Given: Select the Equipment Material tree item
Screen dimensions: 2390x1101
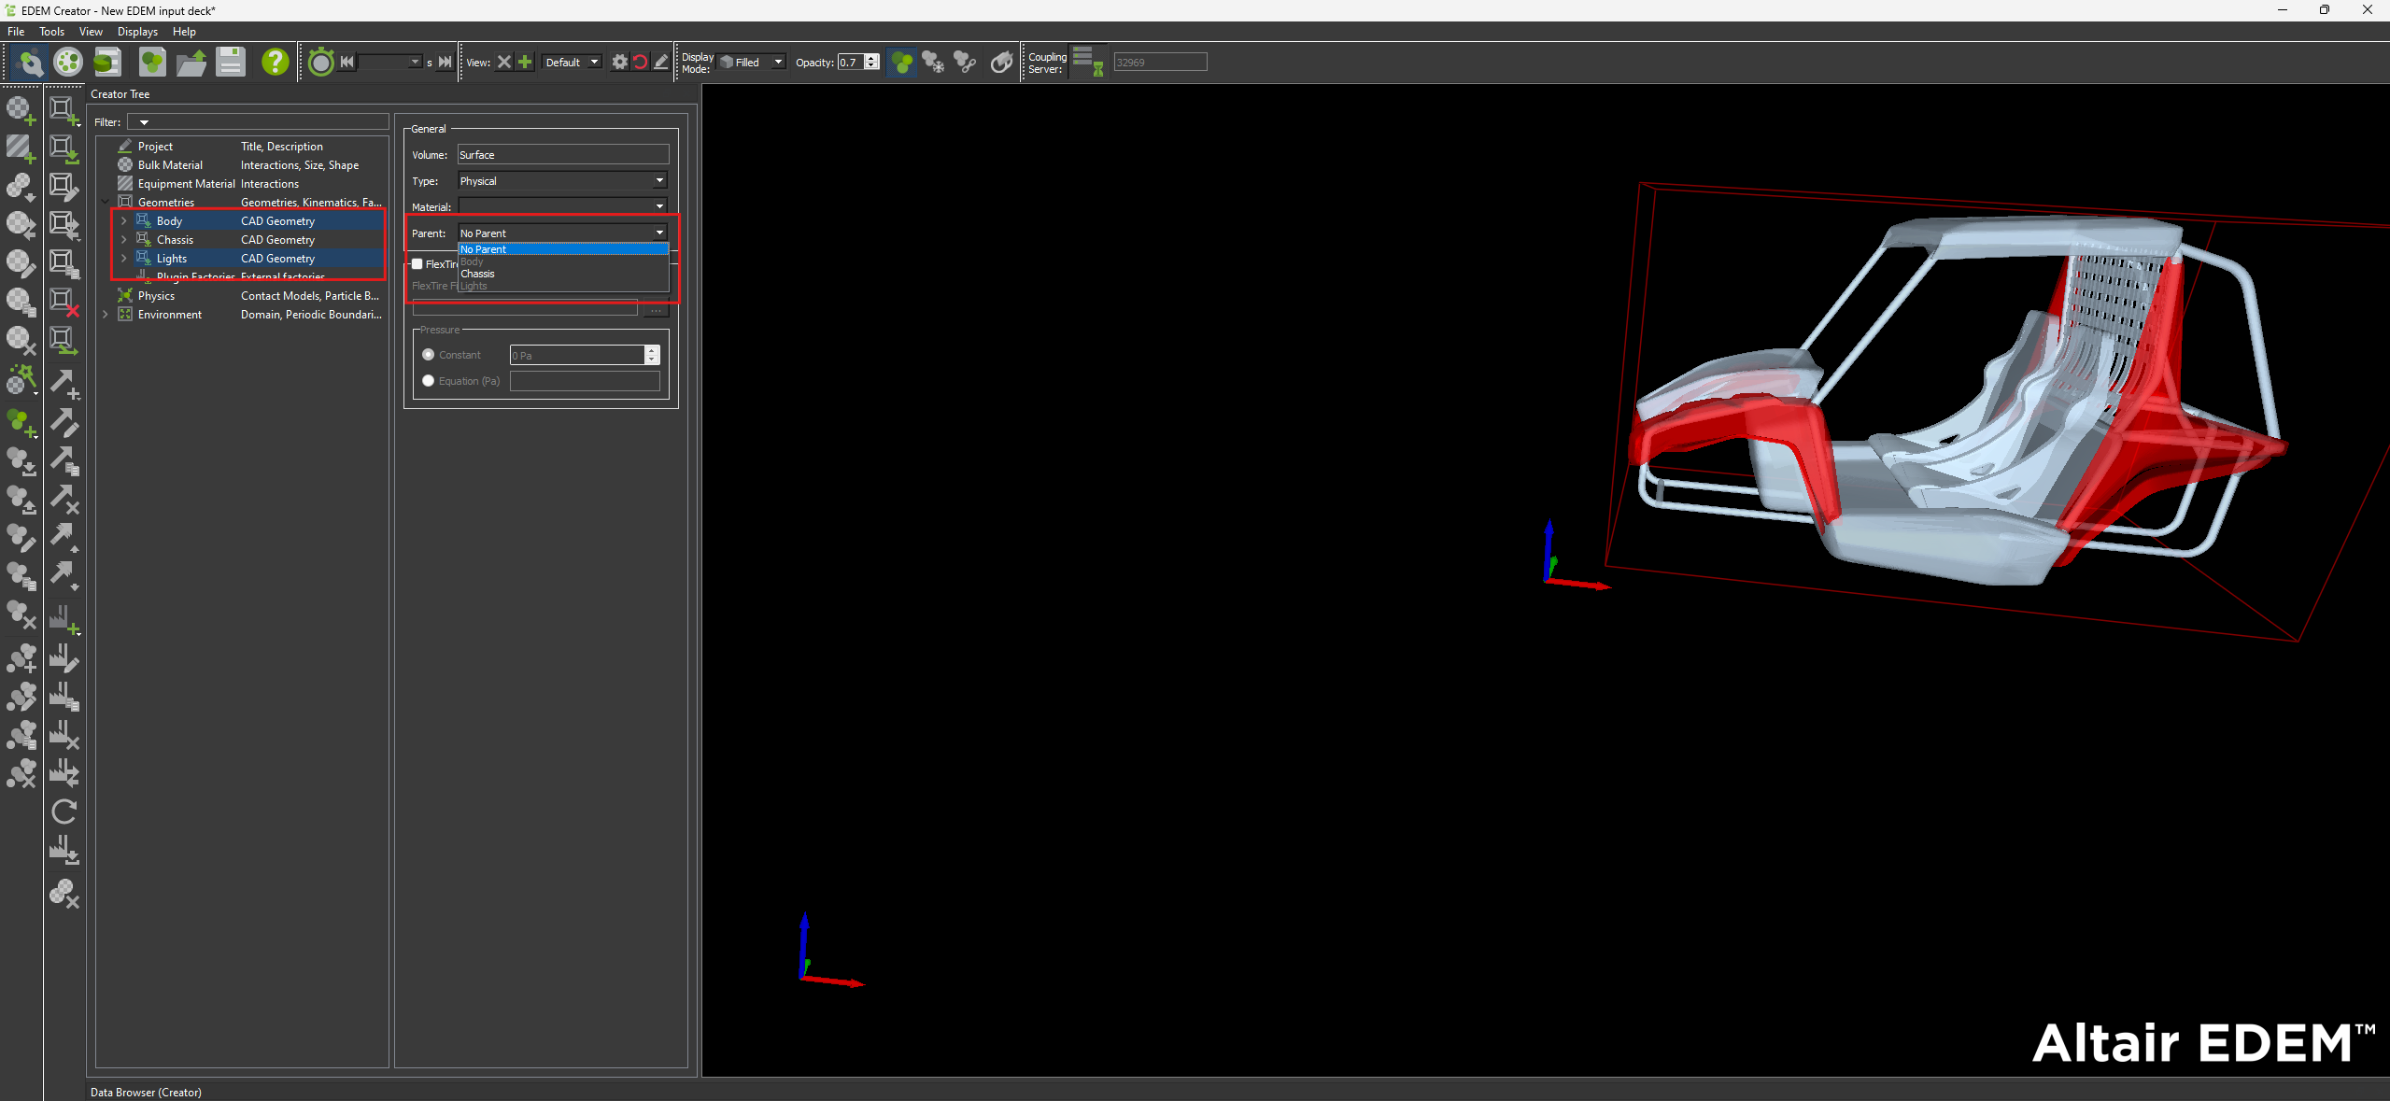Looking at the screenshot, I should pos(186,184).
